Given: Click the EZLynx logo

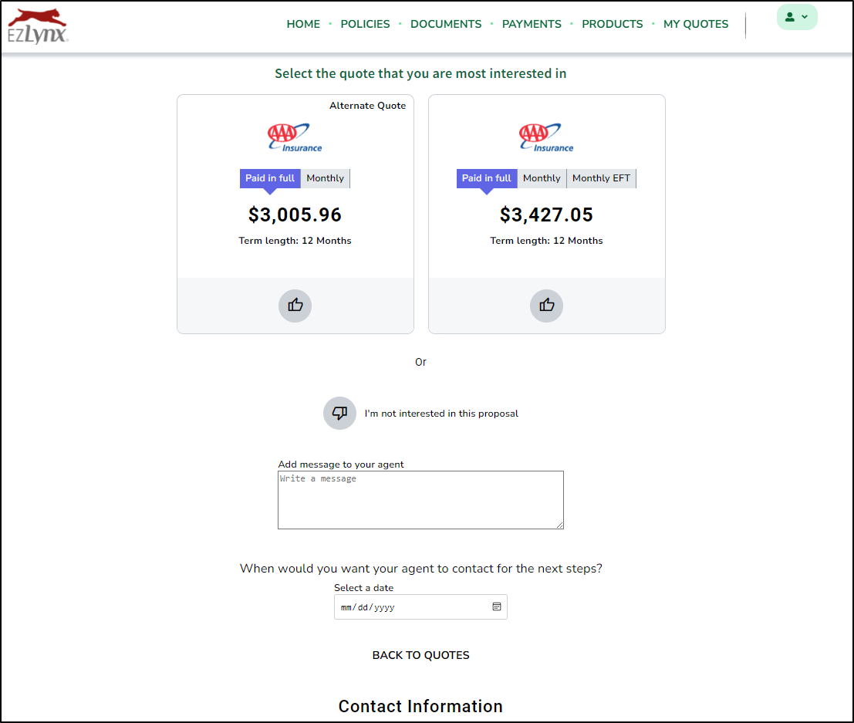Looking at the screenshot, I should pyautogui.click(x=37, y=26).
